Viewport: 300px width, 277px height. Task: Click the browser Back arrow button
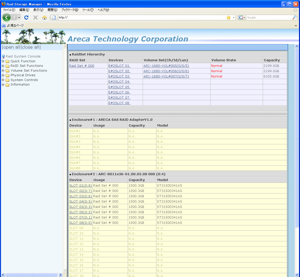tap(6, 17)
